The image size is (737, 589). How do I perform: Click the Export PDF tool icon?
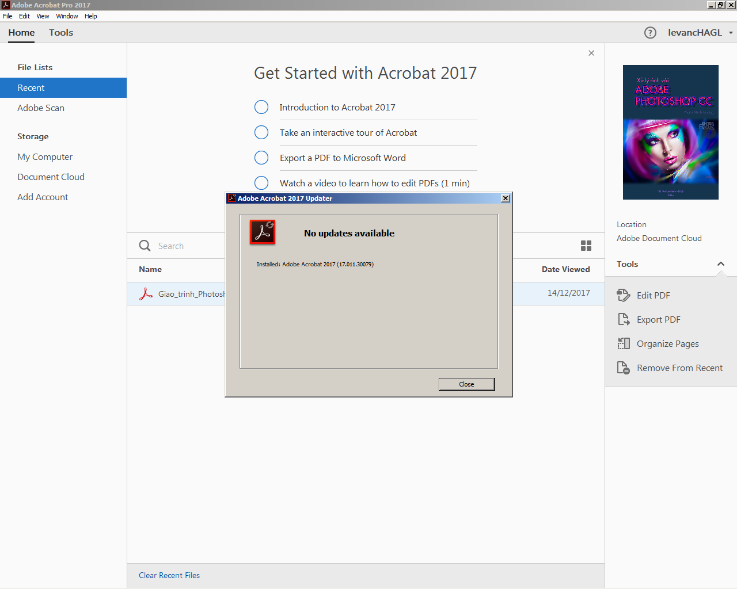624,319
